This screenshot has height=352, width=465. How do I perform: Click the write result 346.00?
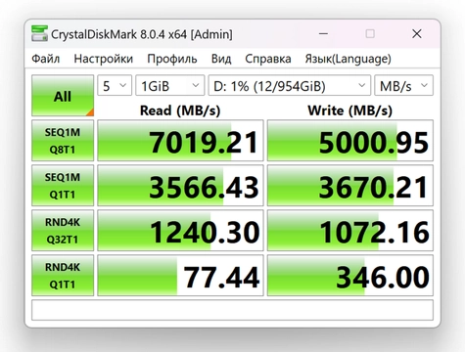pos(350,276)
